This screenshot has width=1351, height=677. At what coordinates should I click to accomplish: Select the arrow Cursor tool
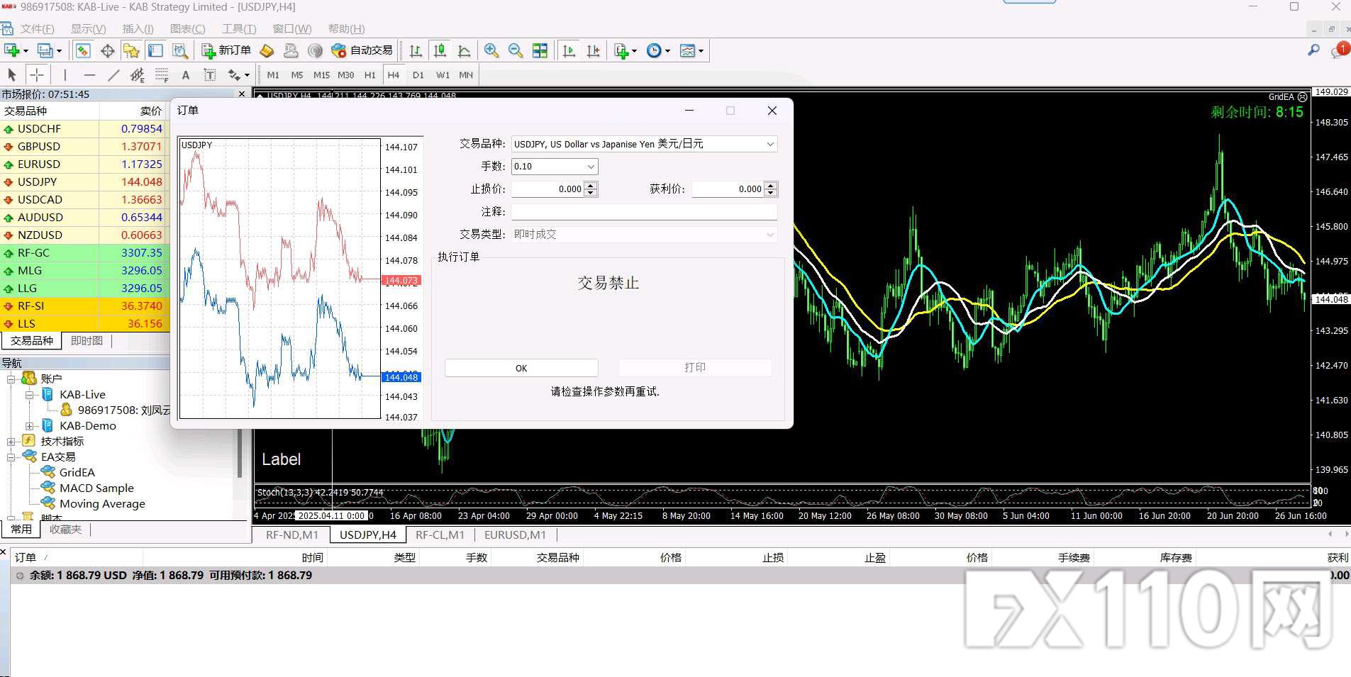point(12,74)
